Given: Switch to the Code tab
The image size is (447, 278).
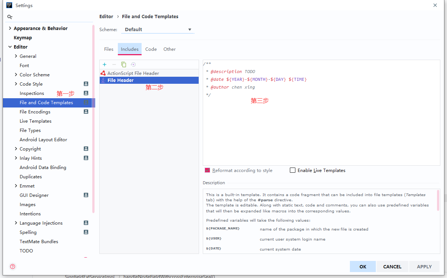Looking at the screenshot, I should (151, 49).
